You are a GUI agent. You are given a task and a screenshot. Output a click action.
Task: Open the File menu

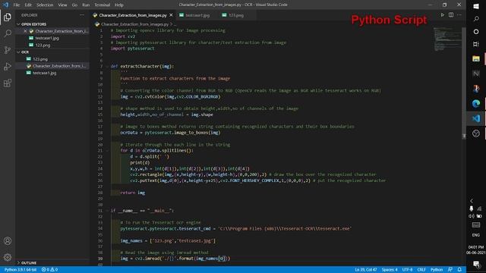[x=17, y=5]
